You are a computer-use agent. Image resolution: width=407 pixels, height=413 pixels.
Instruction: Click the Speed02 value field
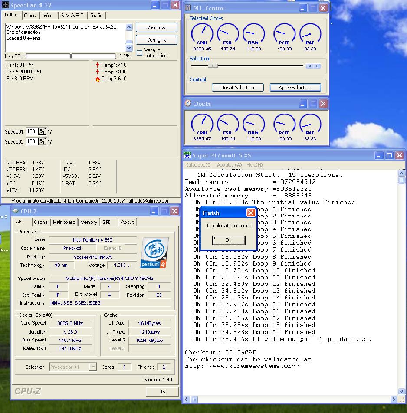[32, 141]
